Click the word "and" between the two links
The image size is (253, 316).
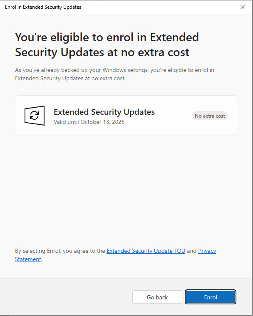click(x=192, y=251)
